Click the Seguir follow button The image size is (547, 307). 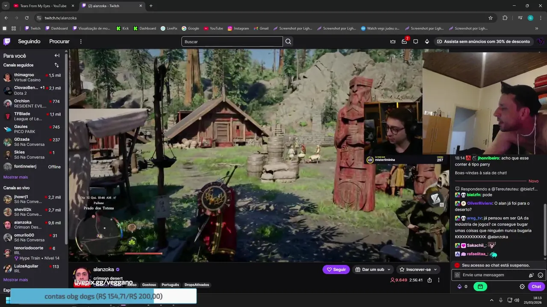point(336,269)
